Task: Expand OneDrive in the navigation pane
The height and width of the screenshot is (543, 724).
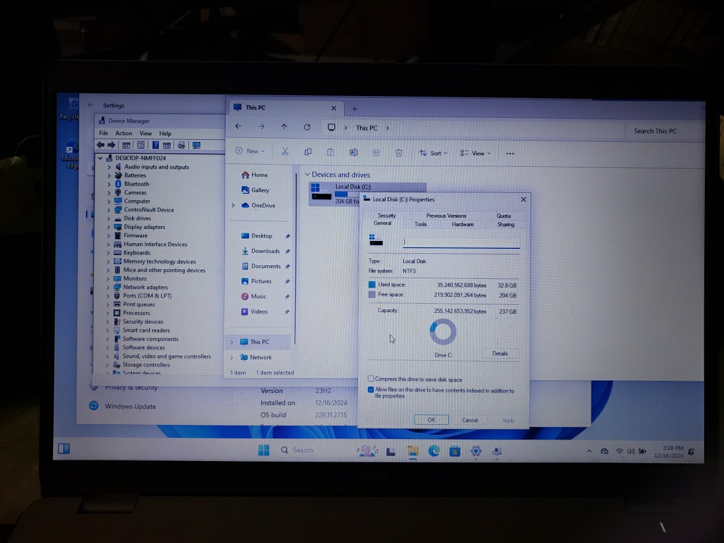Action: [233, 205]
